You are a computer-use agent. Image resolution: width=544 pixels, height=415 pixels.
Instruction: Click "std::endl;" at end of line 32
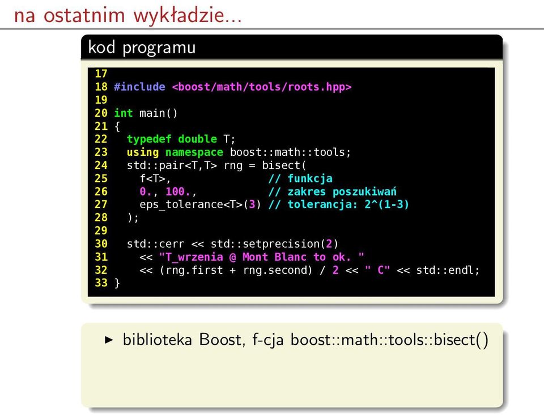pyautogui.click(x=448, y=270)
